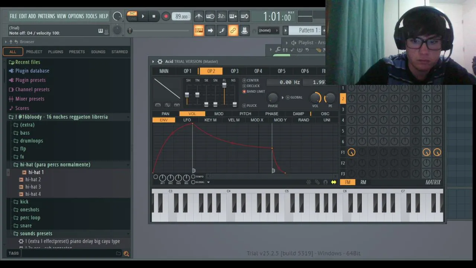Switch to the MAIN tab of the synth
This screenshot has width=476, height=268.
tap(164, 71)
